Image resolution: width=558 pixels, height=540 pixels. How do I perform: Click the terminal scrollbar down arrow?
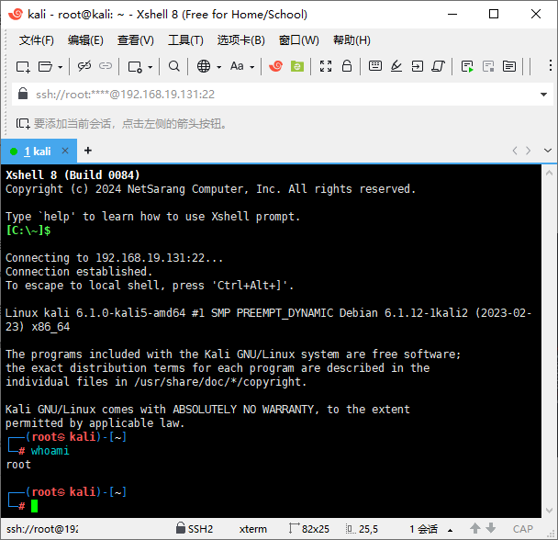point(549,510)
